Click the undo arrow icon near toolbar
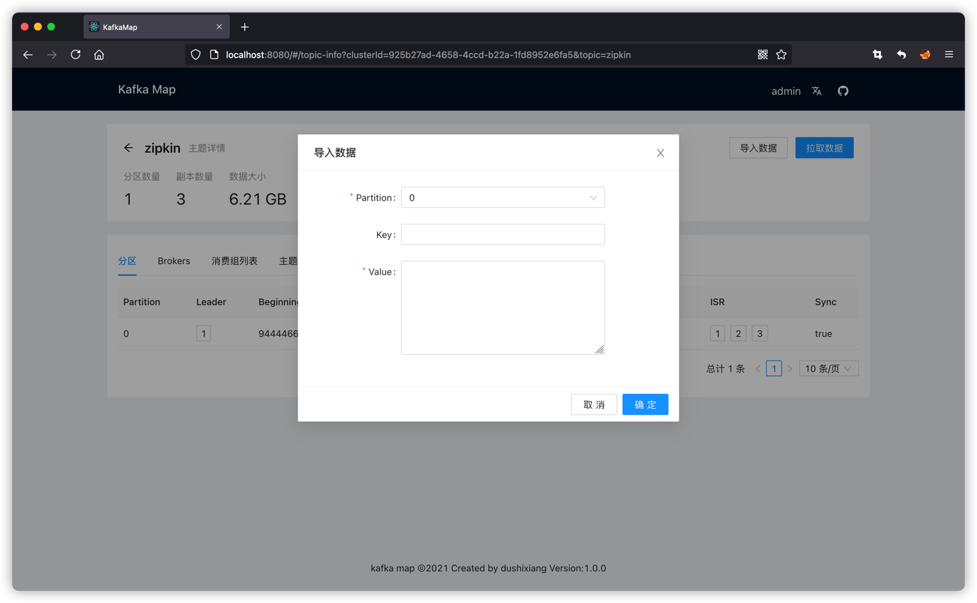The image size is (977, 603). pyautogui.click(x=901, y=54)
